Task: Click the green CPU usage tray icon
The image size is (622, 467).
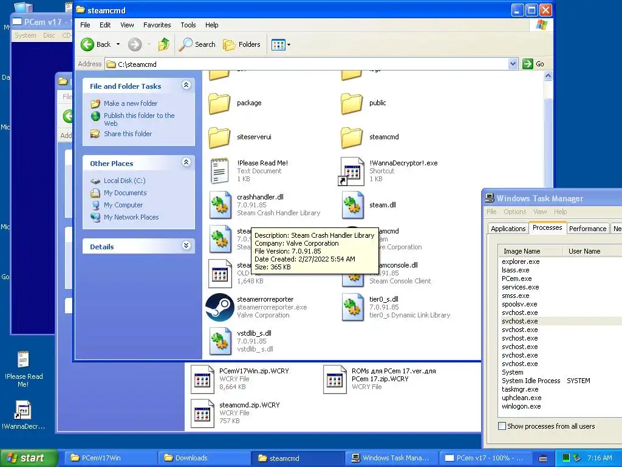Action: 566,458
